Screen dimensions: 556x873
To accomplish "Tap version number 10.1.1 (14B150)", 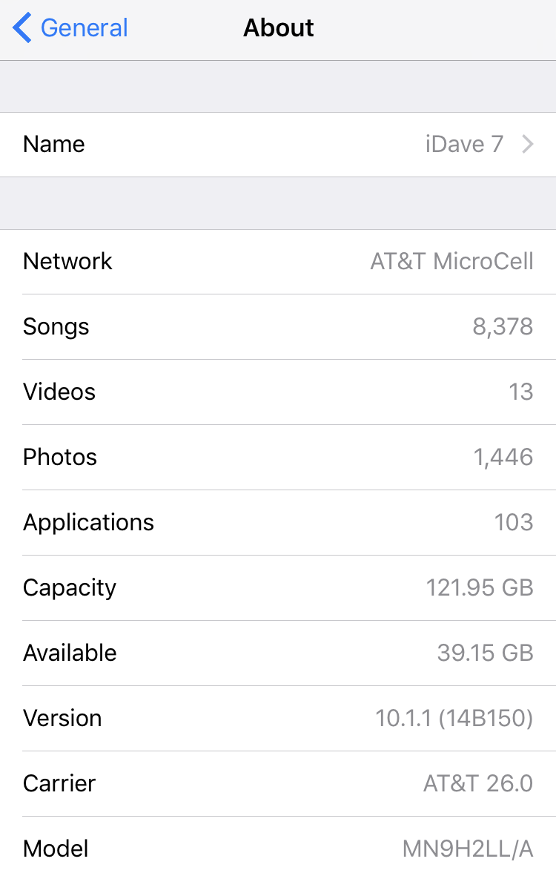I will click(x=454, y=718).
